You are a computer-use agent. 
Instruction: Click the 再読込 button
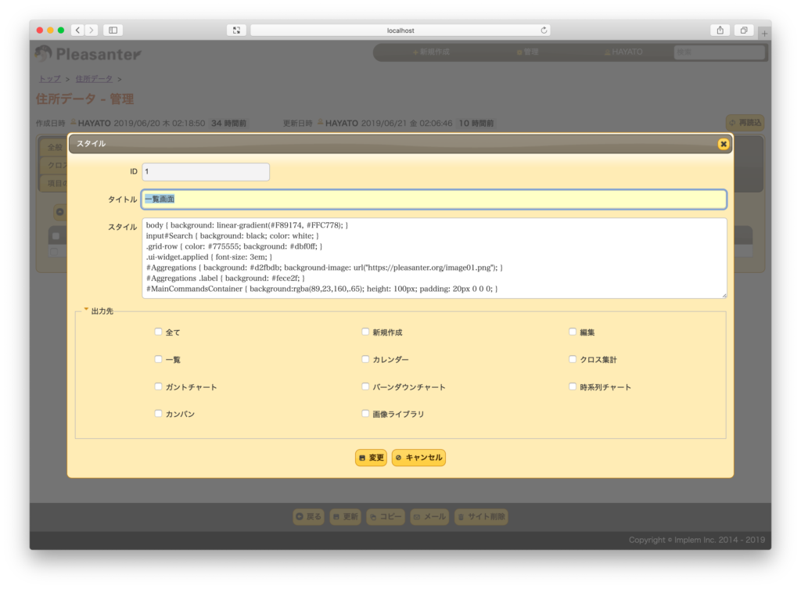745,123
